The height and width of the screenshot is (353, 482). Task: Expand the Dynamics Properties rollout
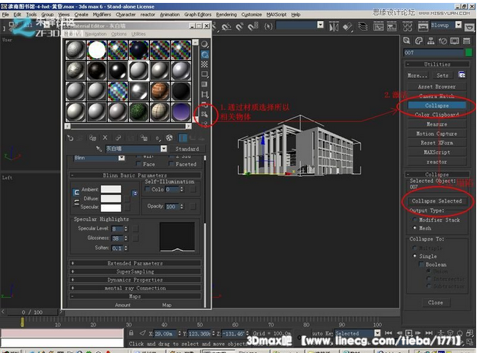pyautogui.click(x=135, y=280)
